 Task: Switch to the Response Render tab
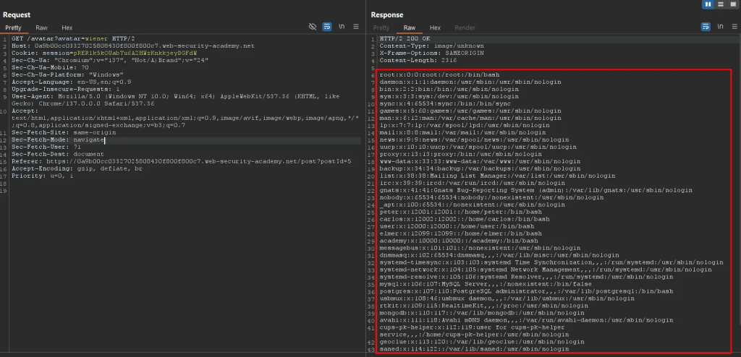465,27
